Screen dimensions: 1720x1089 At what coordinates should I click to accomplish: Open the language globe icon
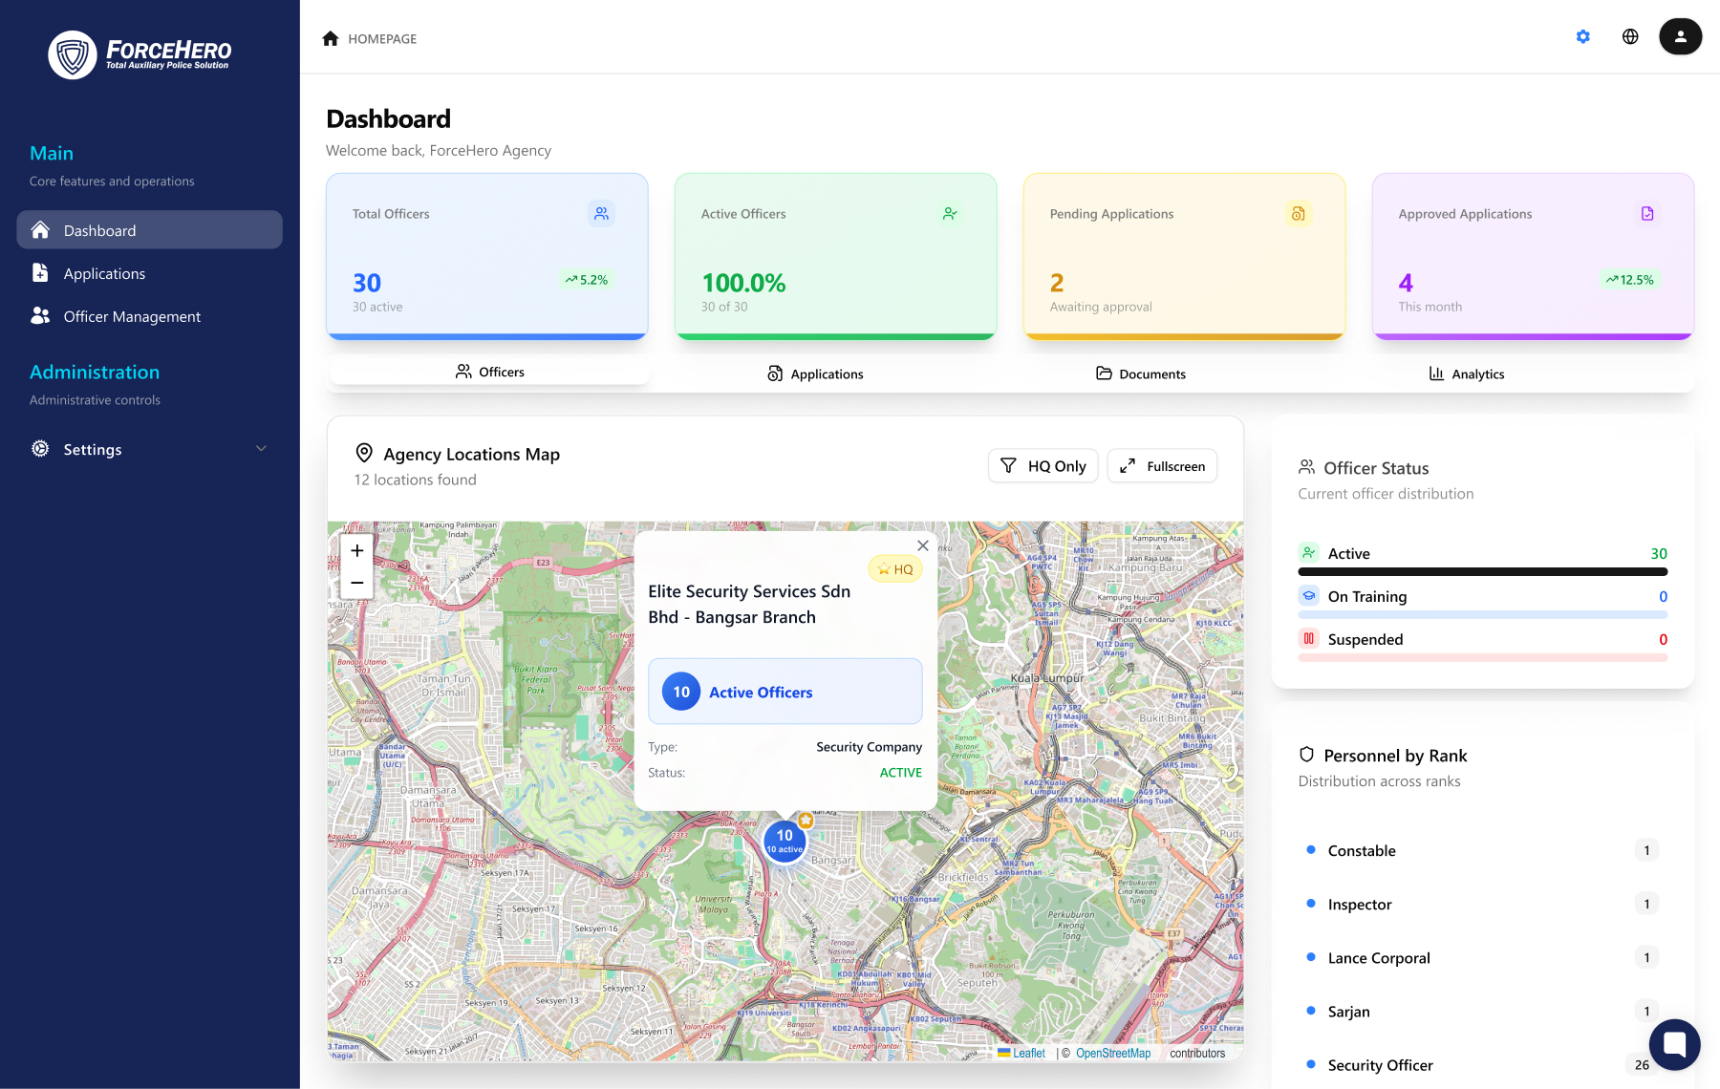point(1630,37)
